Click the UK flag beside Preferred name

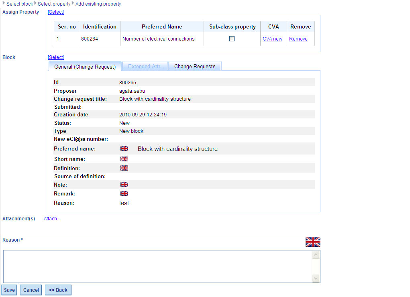point(124,149)
